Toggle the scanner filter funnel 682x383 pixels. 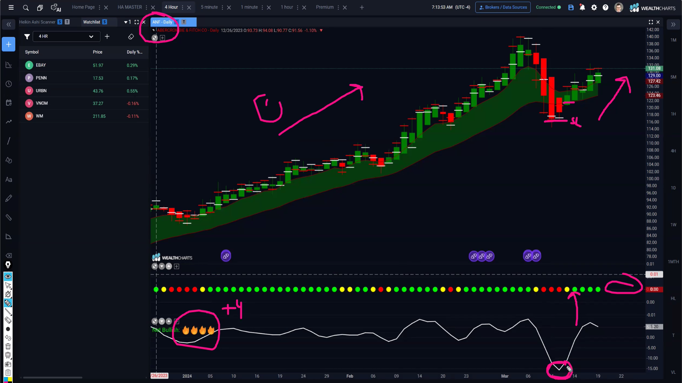click(x=27, y=37)
